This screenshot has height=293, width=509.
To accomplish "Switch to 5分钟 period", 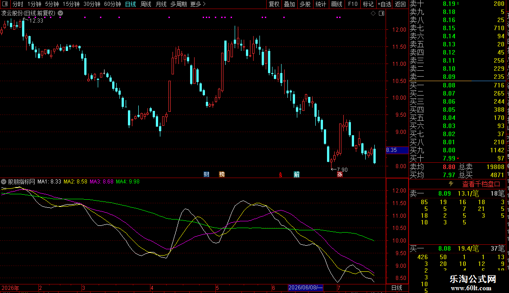I will 52,4.
